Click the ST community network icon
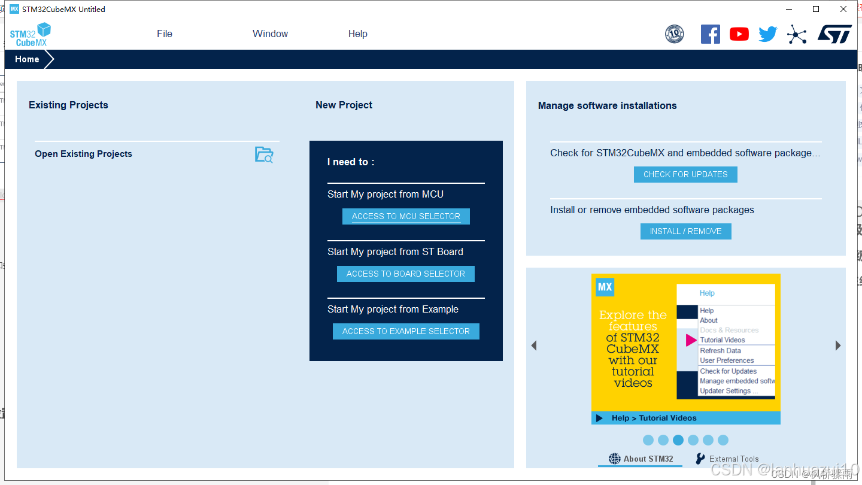The width and height of the screenshot is (862, 485). pos(797,34)
